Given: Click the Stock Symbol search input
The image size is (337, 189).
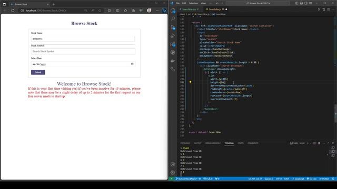Looking at the screenshot, I should [83, 51].
